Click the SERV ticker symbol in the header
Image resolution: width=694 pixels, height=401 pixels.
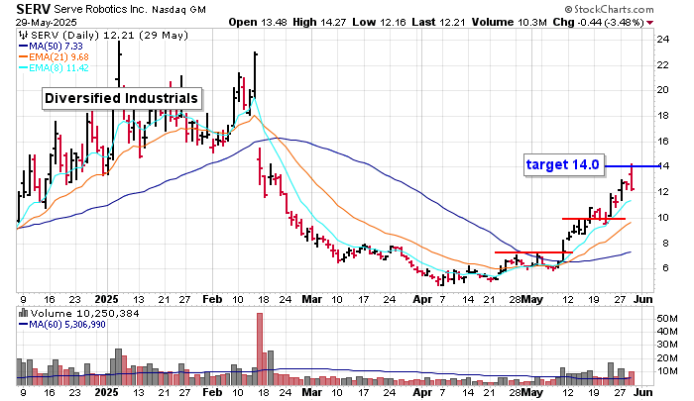(x=33, y=9)
